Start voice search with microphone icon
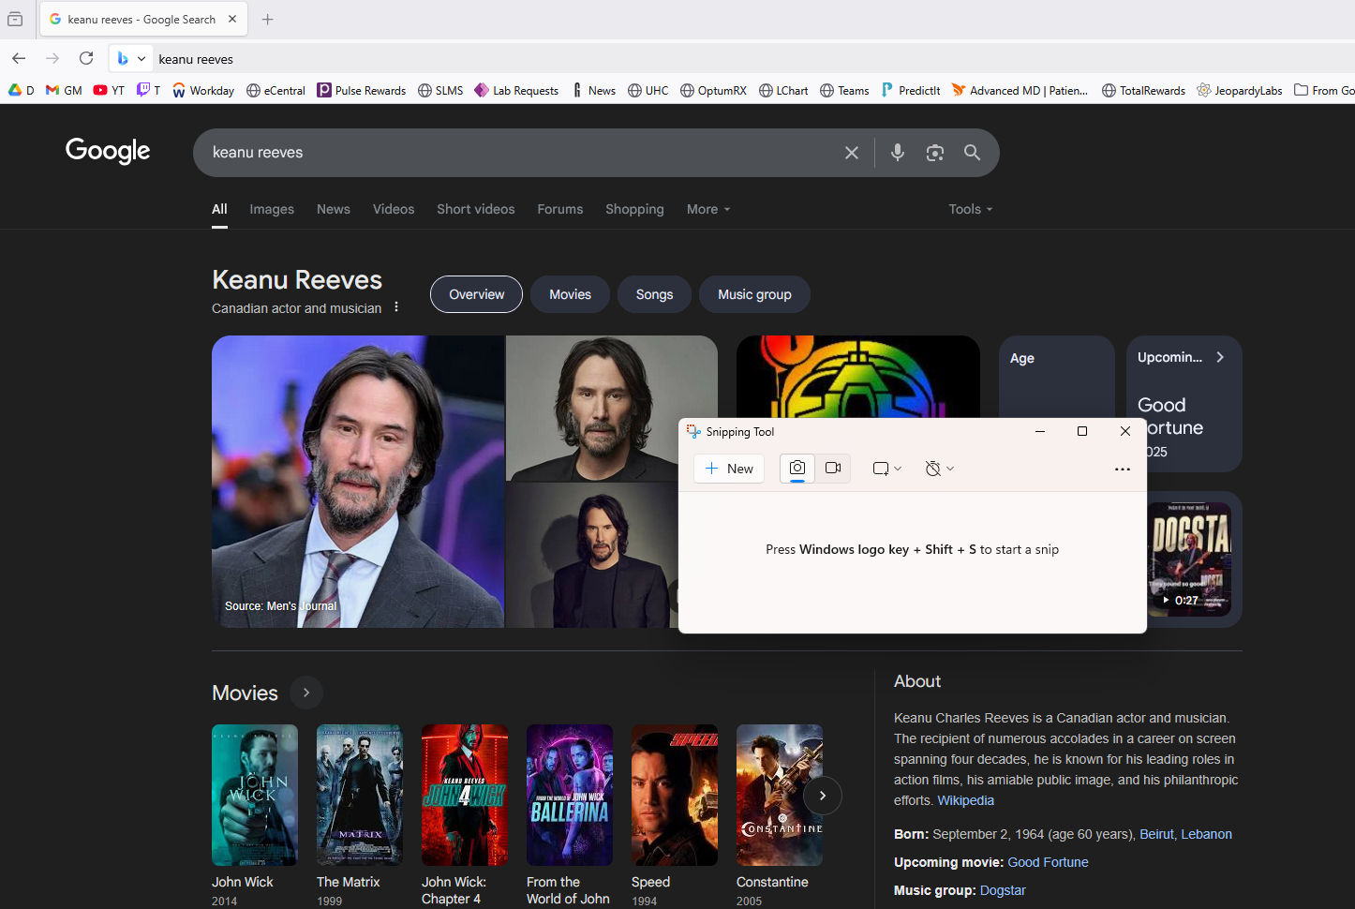 click(x=897, y=153)
